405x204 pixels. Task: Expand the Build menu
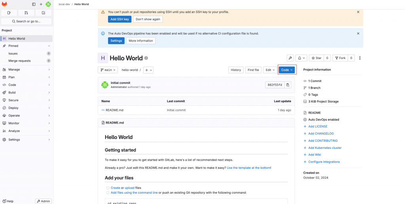click(26, 93)
